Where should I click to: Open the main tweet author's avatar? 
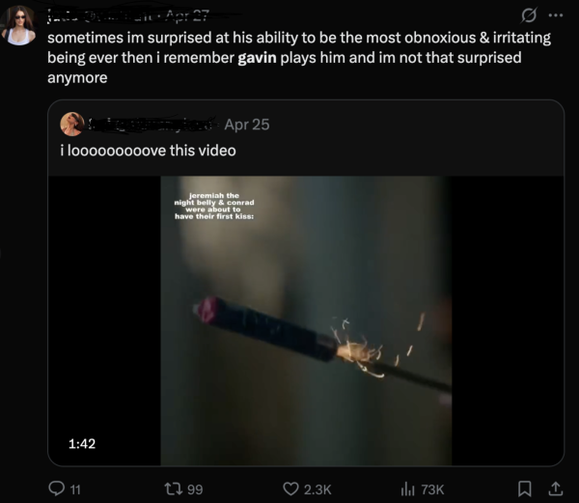[x=19, y=26]
